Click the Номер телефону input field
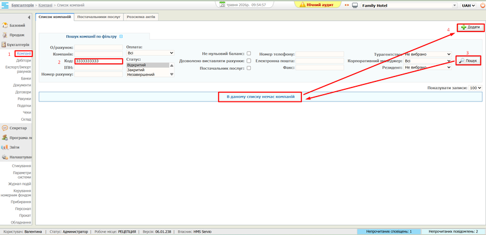Screen dimensions: 486x235 pyautogui.click(x=320, y=54)
